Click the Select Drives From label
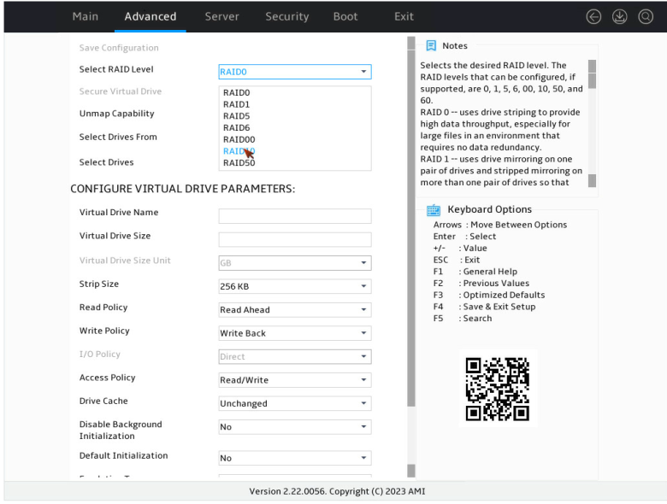Screen dimensions: 667x504 pos(118,137)
